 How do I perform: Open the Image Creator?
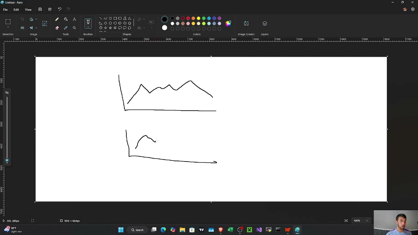[x=246, y=23]
